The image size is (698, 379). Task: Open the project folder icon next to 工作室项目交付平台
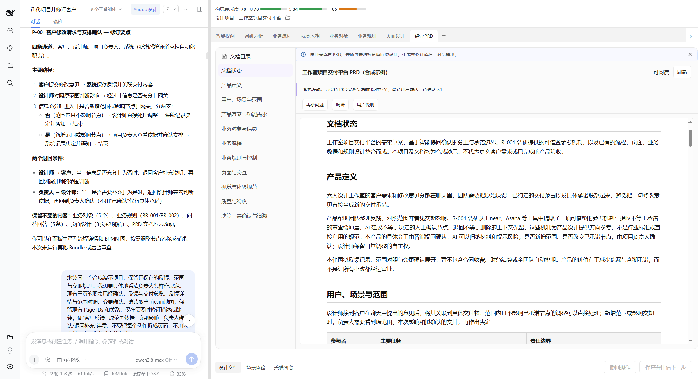[x=288, y=18]
